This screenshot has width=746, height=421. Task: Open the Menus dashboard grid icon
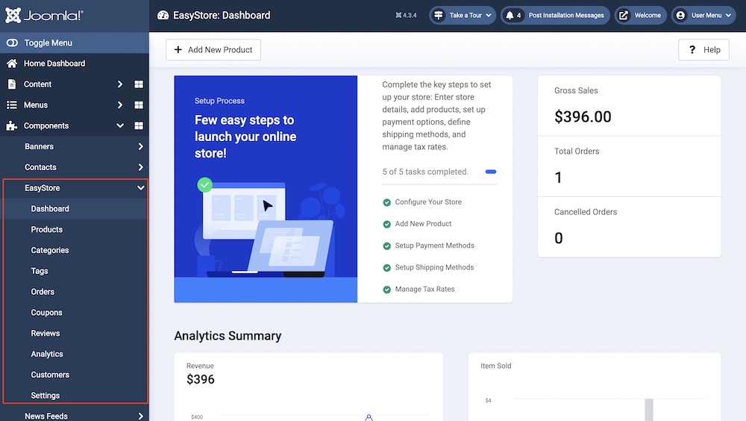[x=139, y=105]
